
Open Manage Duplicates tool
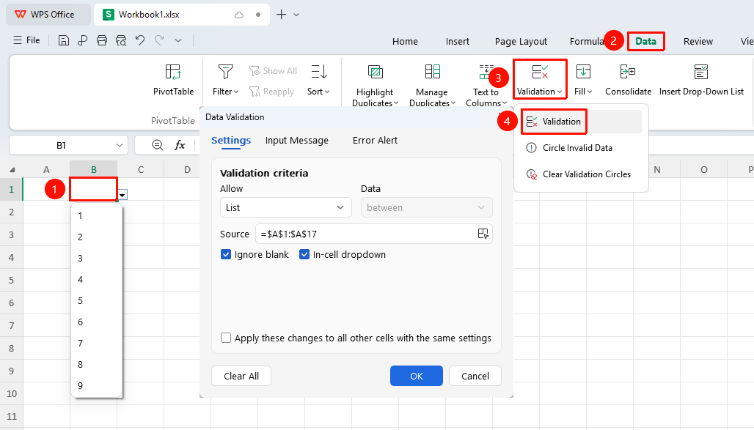pos(432,84)
